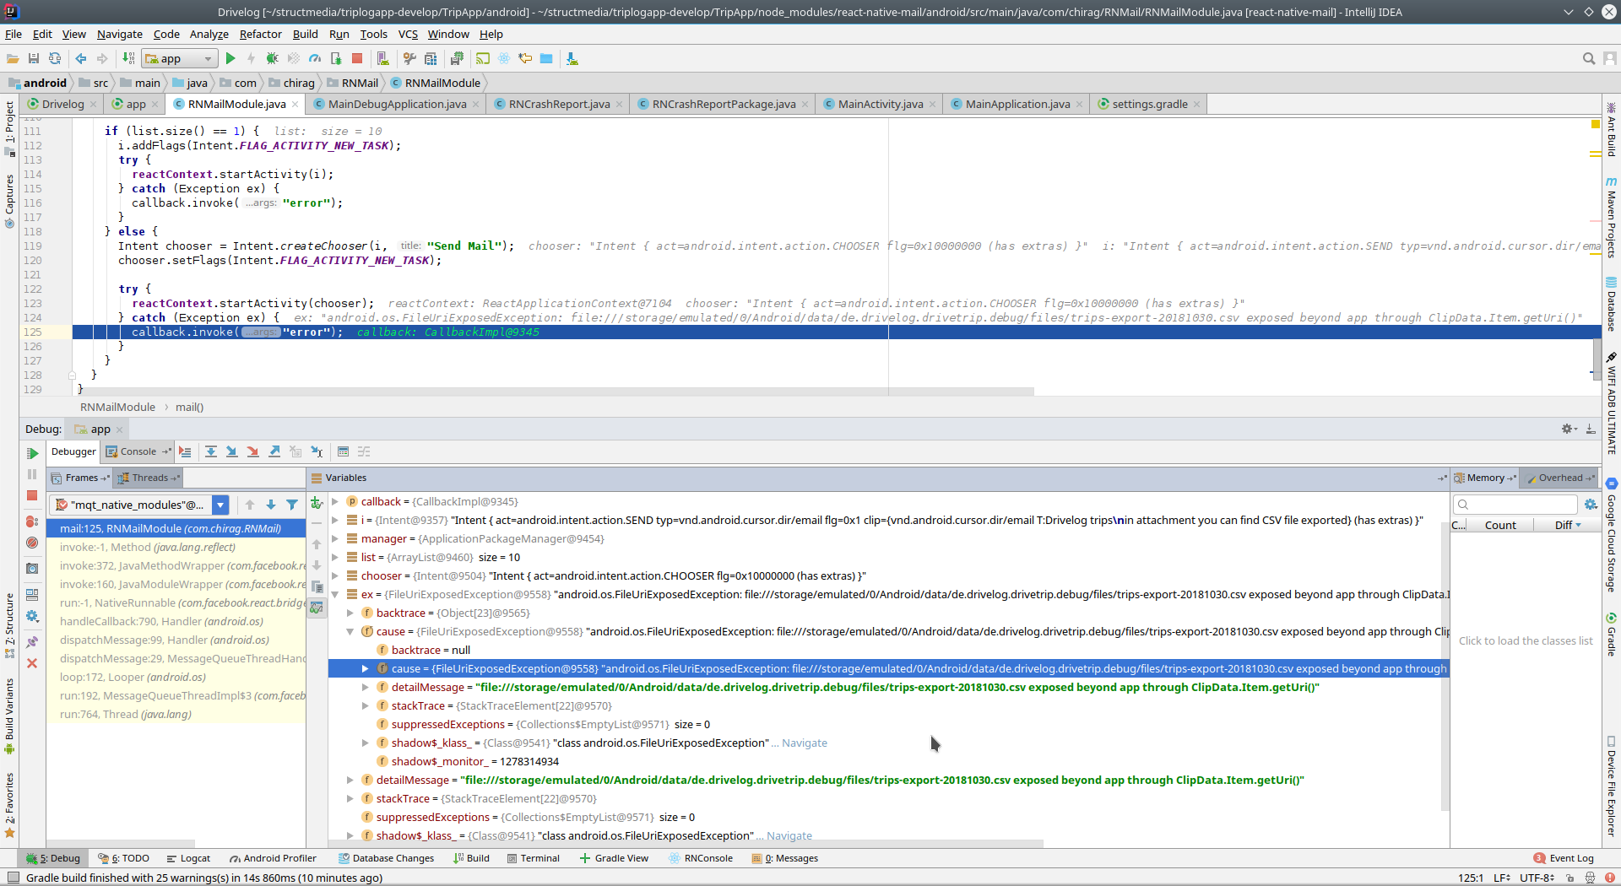The height and width of the screenshot is (886, 1621).
Task: Click the New Watch icon in the Variables panel
Action: [x=317, y=503]
